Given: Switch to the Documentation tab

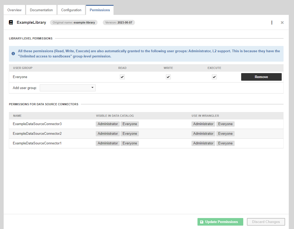Looking at the screenshot, I should [x=41, y=10].
